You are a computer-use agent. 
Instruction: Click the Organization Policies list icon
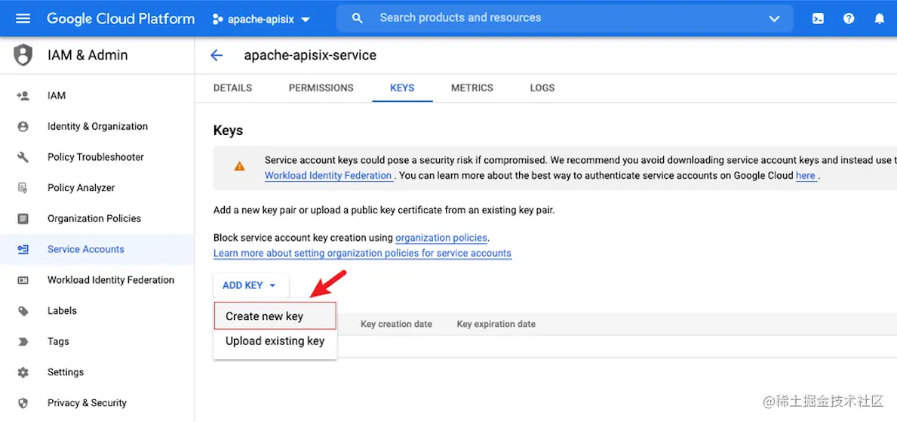[x=23, y=219]
